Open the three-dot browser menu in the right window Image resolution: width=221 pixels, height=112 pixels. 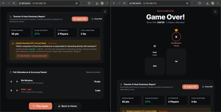pos(218,3)
